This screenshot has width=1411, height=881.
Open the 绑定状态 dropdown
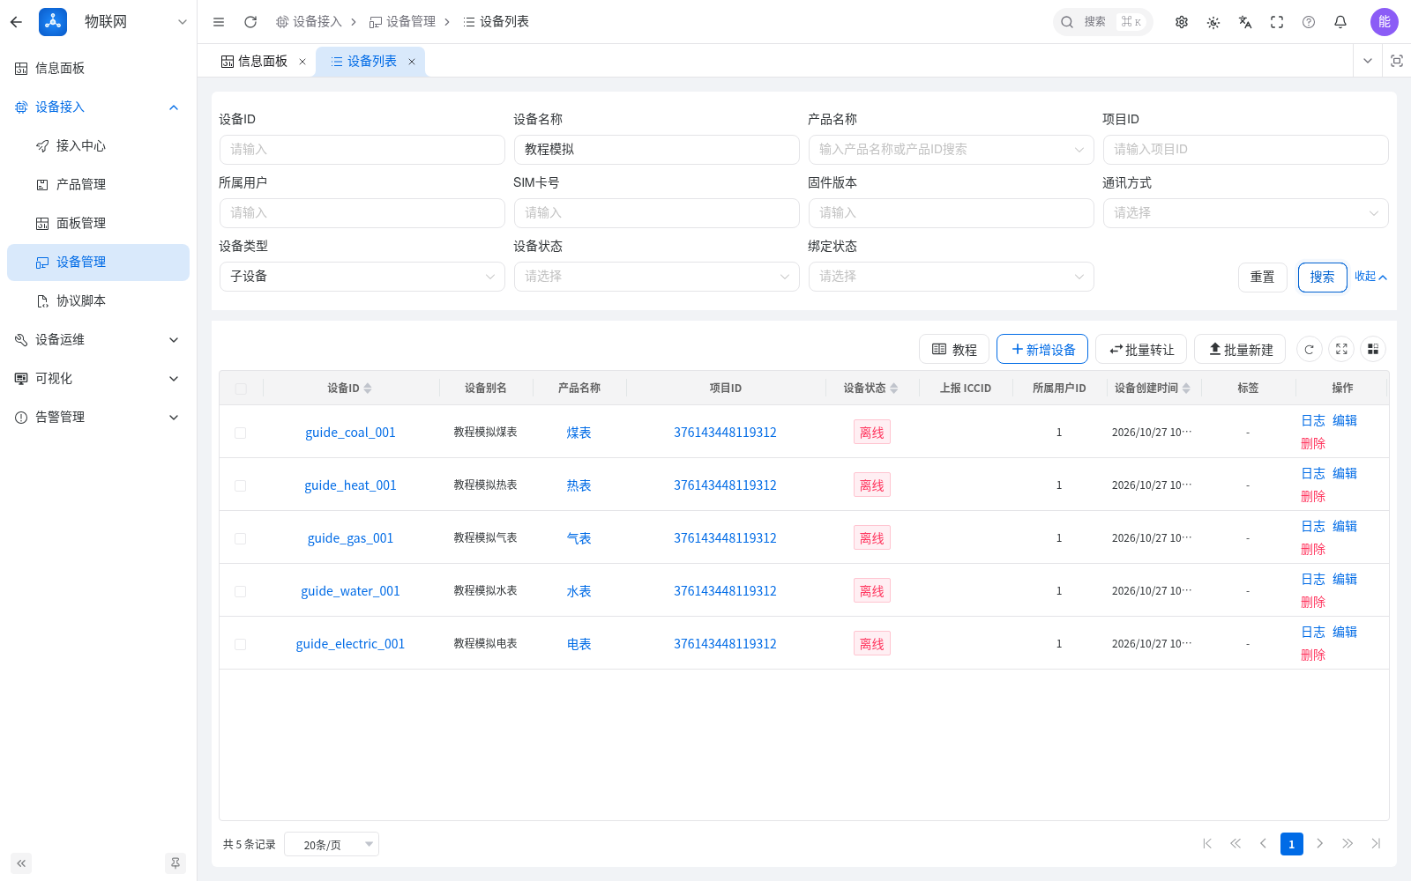pos(951,277)
